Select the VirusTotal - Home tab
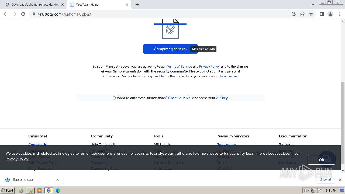The image size is (345, 194). click(x=98, y=5)
